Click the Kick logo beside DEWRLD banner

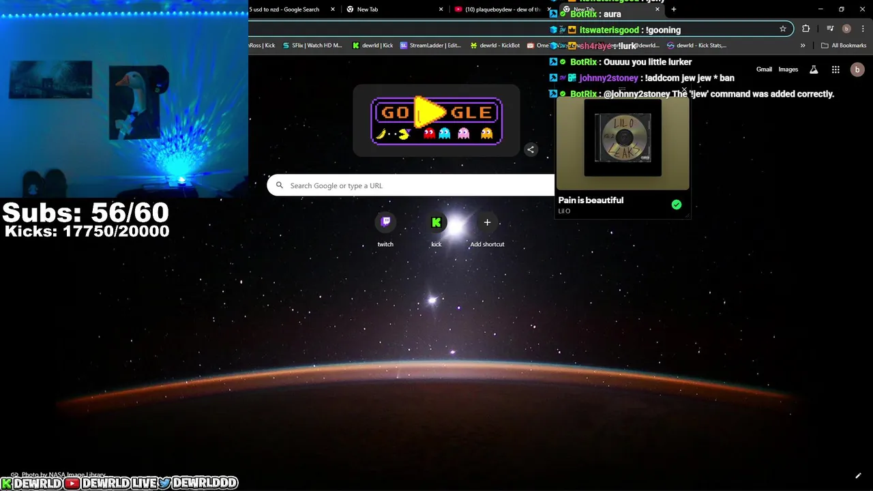pos(6,483)
